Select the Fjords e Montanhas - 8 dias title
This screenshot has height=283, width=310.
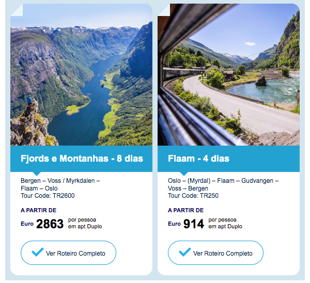click(x=82, y=159)
